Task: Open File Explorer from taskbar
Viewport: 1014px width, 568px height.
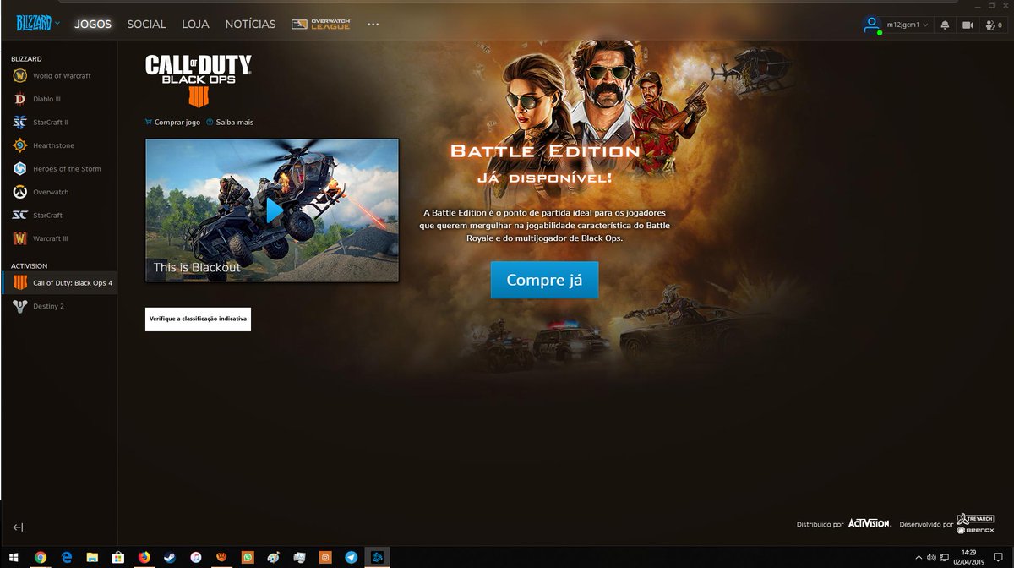Action: [92, 557]
